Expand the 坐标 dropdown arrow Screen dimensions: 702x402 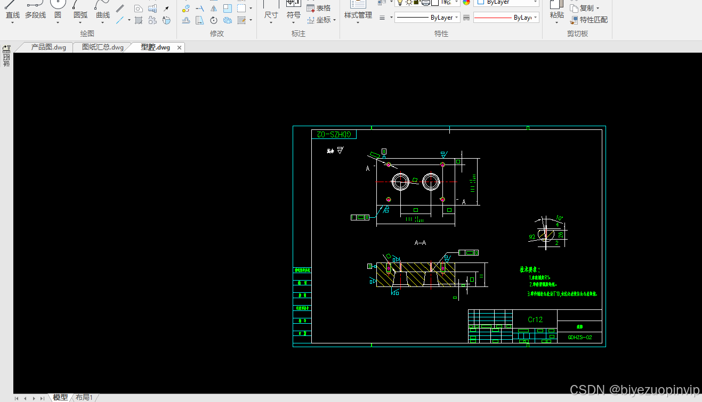click(334, 20)
